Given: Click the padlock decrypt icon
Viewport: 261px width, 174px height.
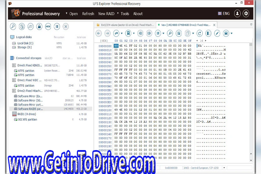Looking at the screenshot, I should [x=39, y=26].
